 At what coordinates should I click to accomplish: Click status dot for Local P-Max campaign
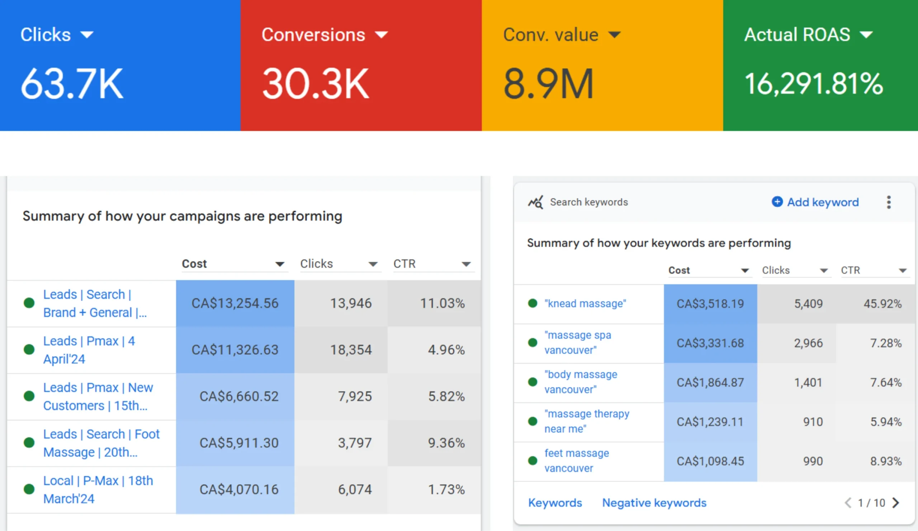29,489
